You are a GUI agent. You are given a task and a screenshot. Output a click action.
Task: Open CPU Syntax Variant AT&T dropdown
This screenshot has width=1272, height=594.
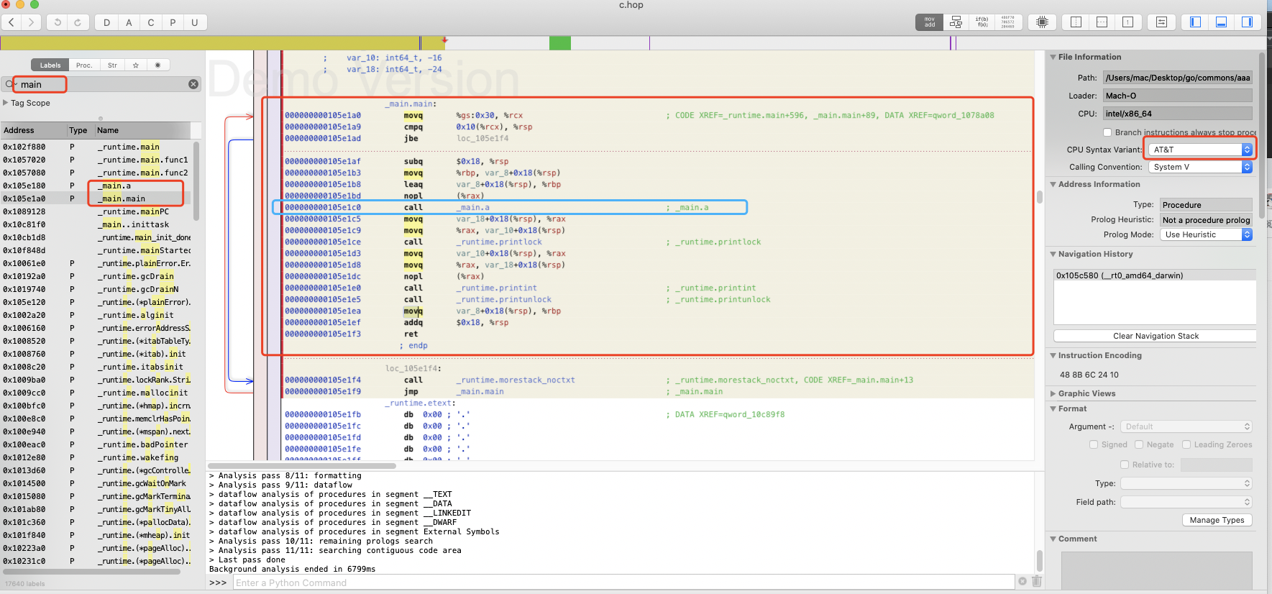1201,150
